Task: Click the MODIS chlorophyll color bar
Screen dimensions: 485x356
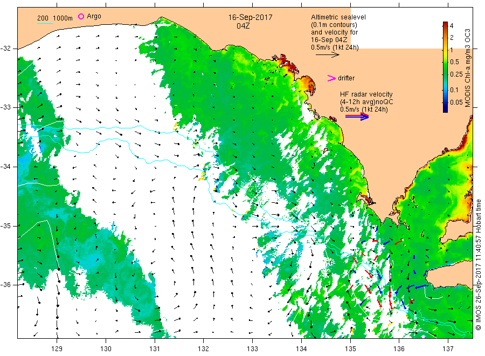Action: (445, 67)
